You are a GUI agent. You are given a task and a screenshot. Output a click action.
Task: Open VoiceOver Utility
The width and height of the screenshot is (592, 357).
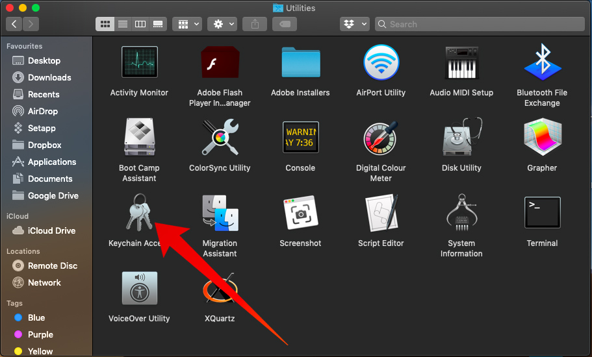point(139,288)
